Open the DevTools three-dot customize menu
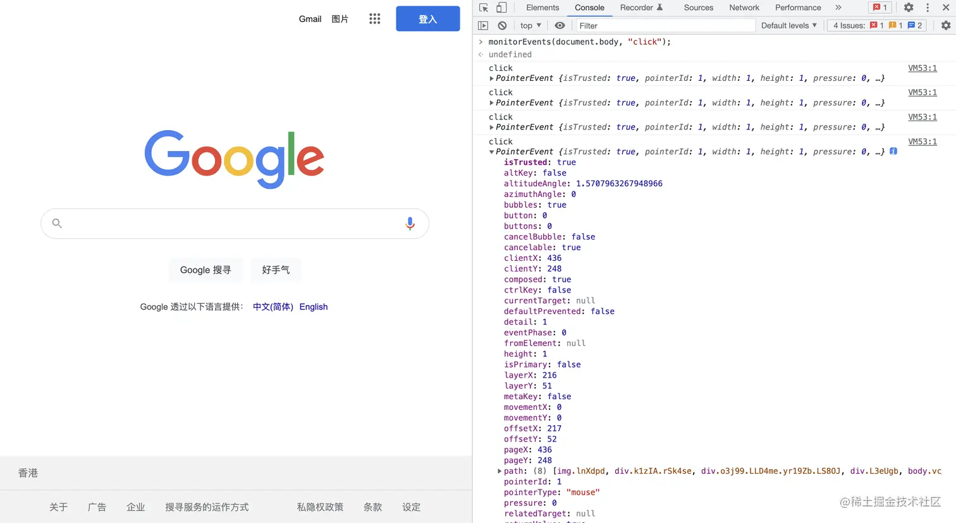This screenshot has width=956, height=523. coord(928,8)
